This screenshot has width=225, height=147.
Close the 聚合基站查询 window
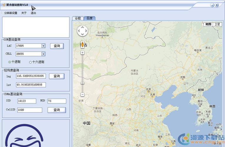217,5
